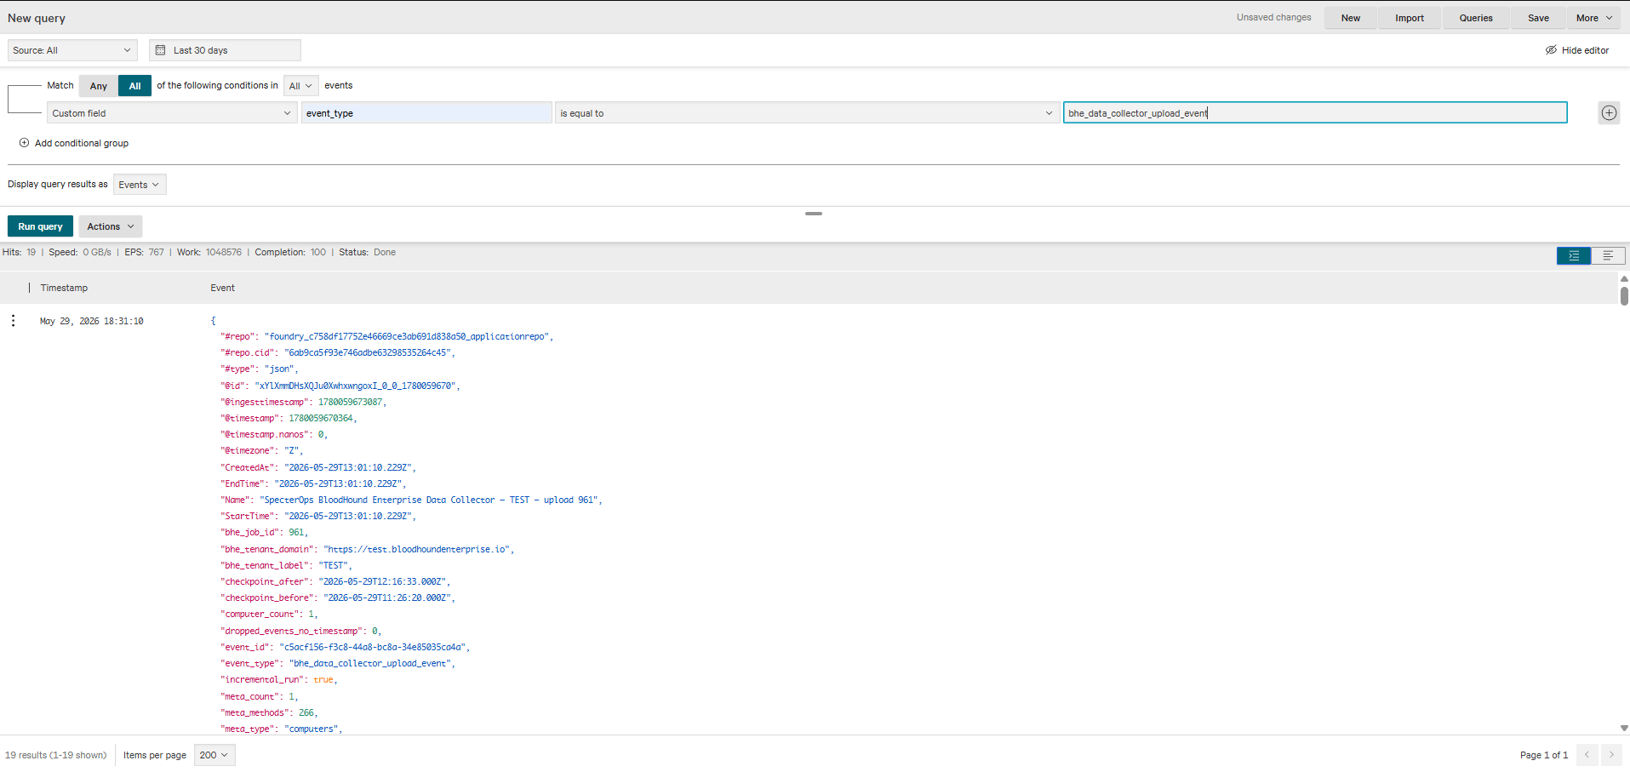This screenshot has height=772, width=1630.
Task: Click the Hide editor eye icon
Action: [x=1551, y=50]
